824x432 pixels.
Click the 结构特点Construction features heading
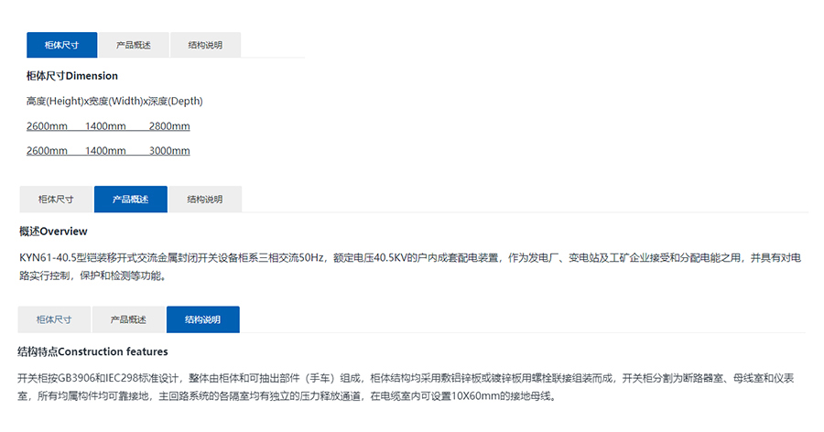(92, 351)
